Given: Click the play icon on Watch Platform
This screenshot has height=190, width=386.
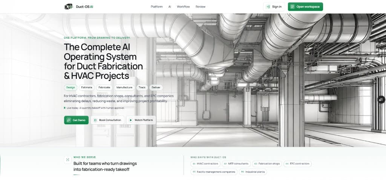Looking at the screenshot, I should (131, 120).
